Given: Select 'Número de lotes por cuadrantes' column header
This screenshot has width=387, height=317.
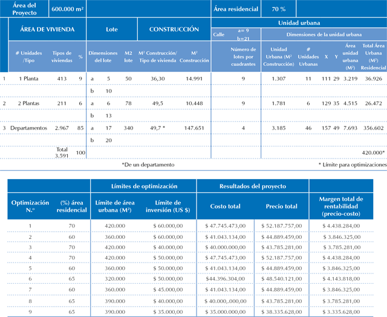Looking at the screenshot, I should [x=243, y=57].
